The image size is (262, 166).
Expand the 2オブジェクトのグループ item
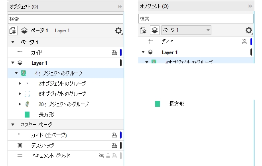pyautogui.click(x=20, y=84)
